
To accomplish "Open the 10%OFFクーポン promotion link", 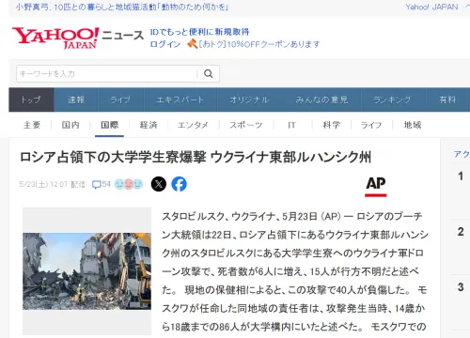I will coord(259,44).
